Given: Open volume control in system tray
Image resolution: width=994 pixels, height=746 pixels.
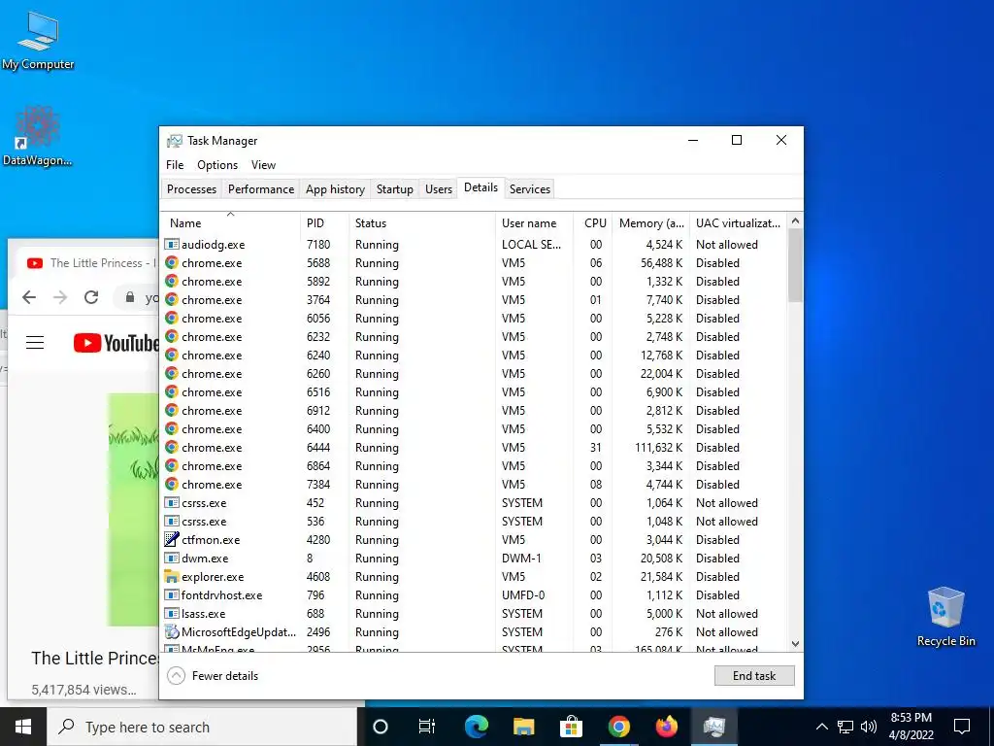Looking at the screenshot, I should pyautogui.click(x=869, y=727).
